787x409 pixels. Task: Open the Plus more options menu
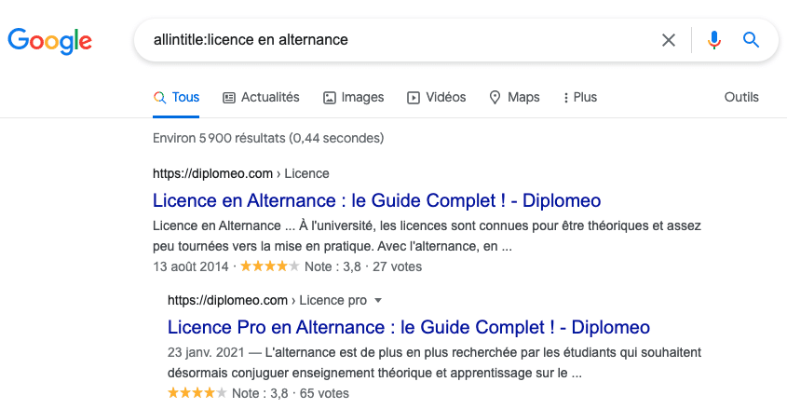(580, 98)
